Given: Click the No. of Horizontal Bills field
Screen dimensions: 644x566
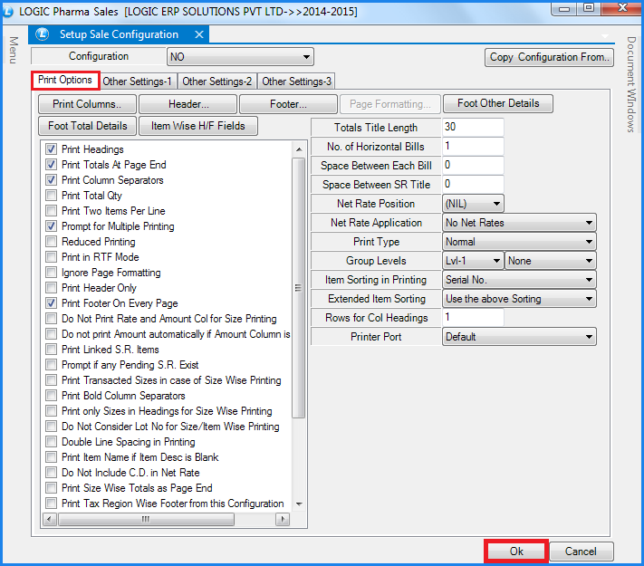Looking at the screenshot, I should pos(473,146).
